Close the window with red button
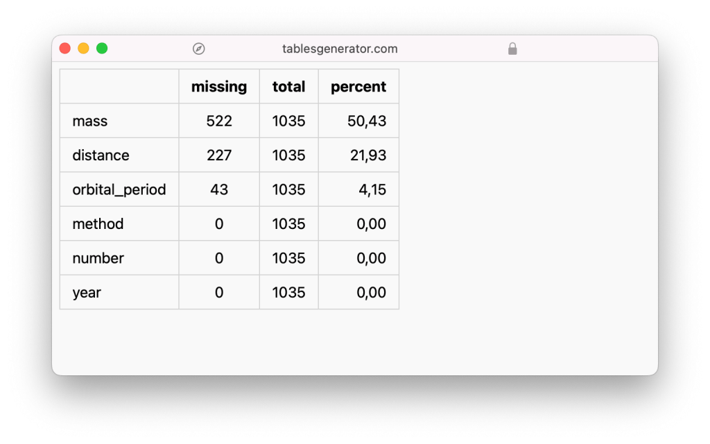 pos(64,48)
